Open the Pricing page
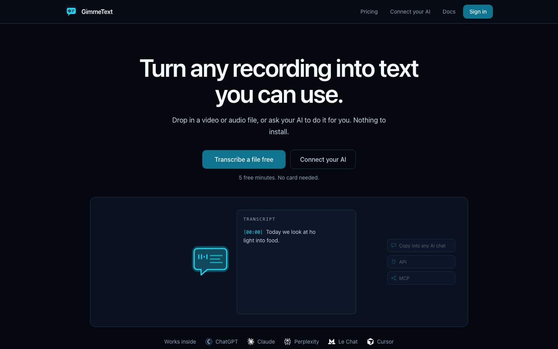The image size is (558, 349). click(369, 12)
